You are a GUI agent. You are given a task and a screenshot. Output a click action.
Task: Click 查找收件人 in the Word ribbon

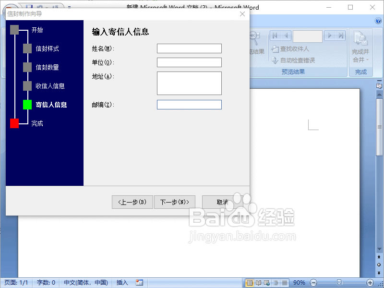(x=290, y=49)
